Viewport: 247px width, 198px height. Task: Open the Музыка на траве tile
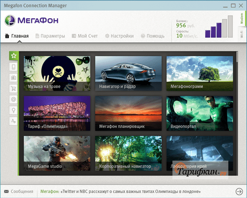click(57, 73)
